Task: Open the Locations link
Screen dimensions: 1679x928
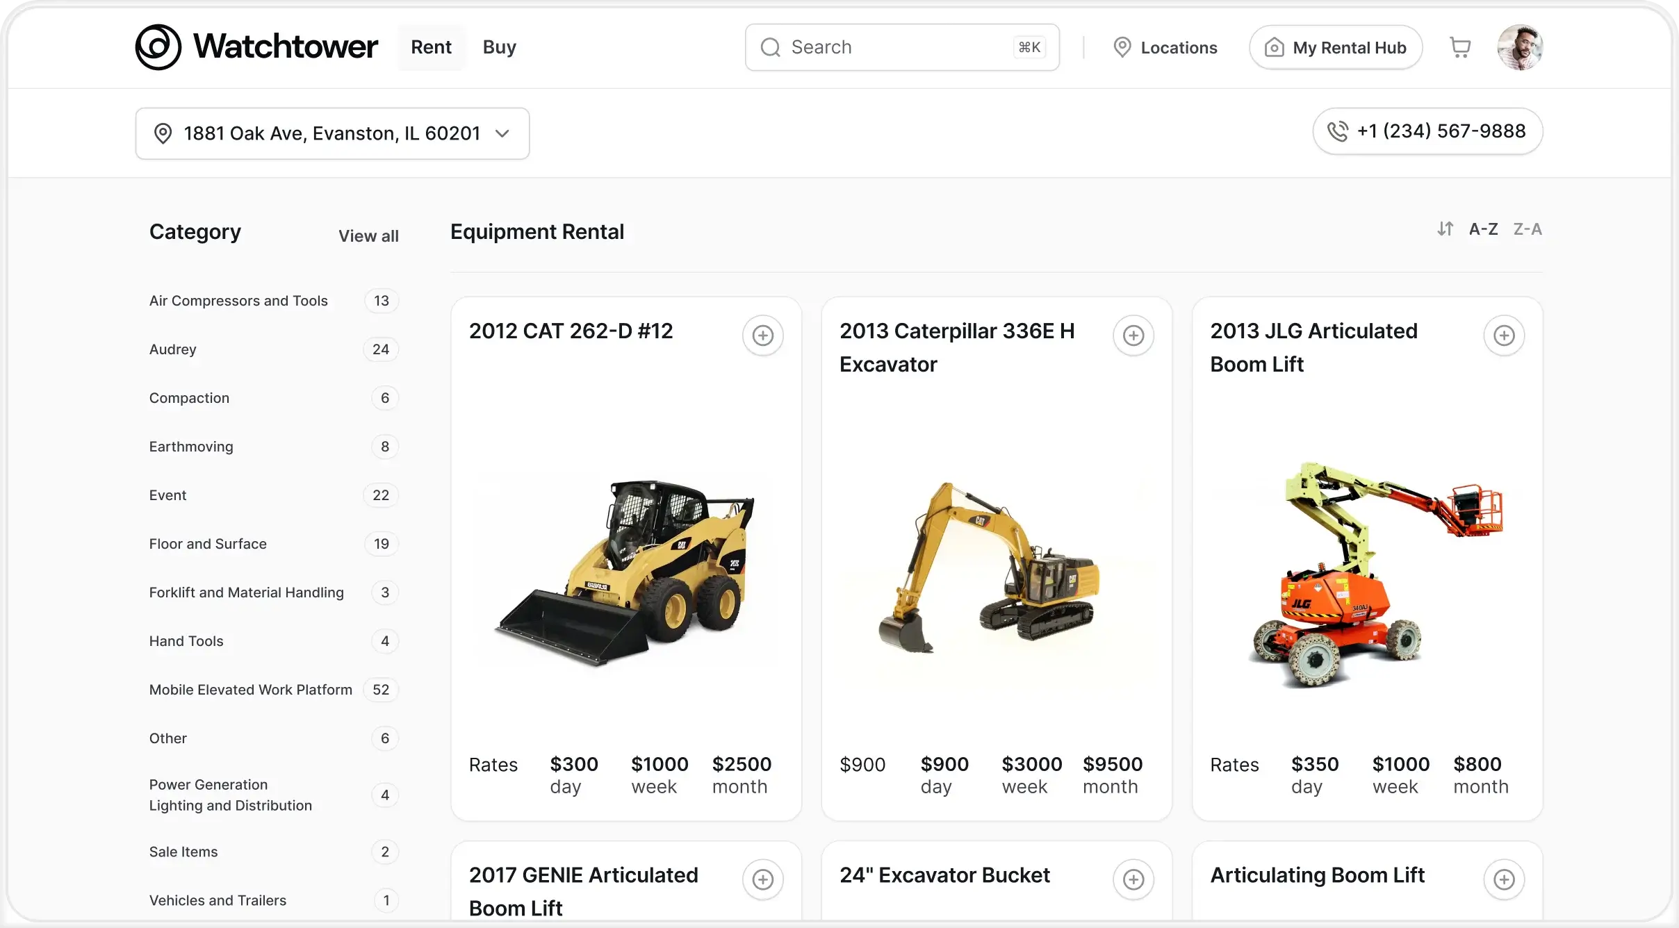Action: click(x=1165, y=47)
